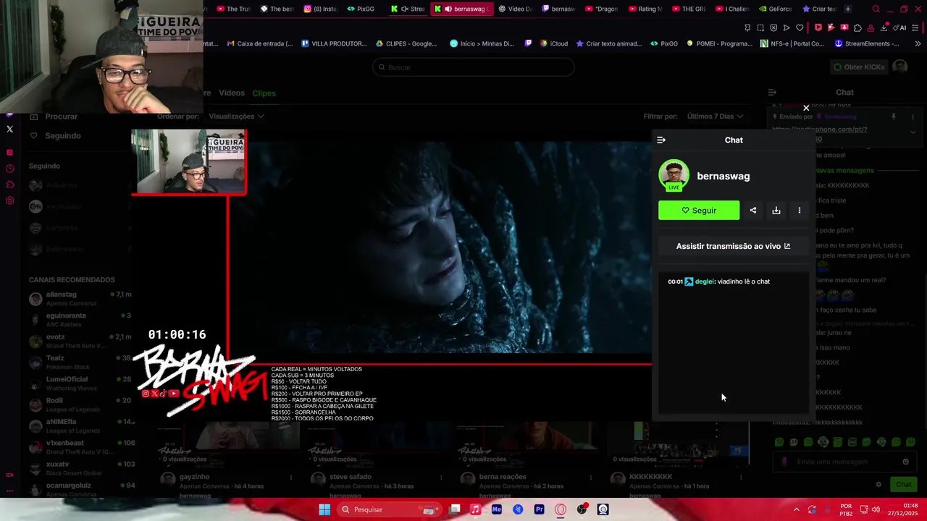Image resolution: width=927 pixels, height=521 pixels.
Task: Open the clip's three-dot options menu
Action: 800,211
